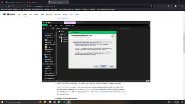Open the browser home page icon
This screenshot has height=104, width=185.
9,6
